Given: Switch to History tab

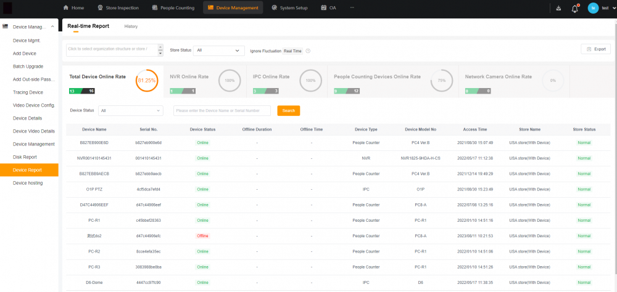Looking at the screenshot, I should tap(131, 26).
